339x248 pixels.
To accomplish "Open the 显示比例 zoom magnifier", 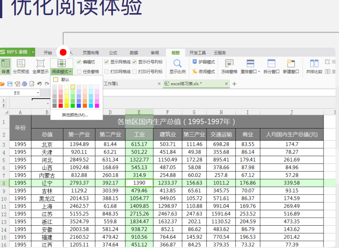I will [177, 63].
